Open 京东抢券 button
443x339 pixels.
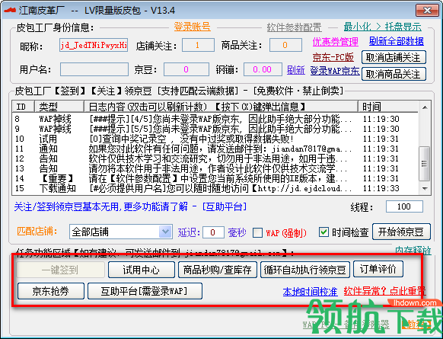click(x=51, y=291)
